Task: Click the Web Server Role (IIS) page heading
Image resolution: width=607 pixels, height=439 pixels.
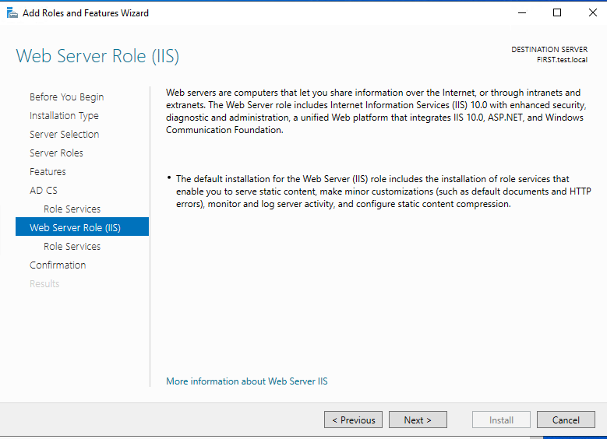Action: 97,56
